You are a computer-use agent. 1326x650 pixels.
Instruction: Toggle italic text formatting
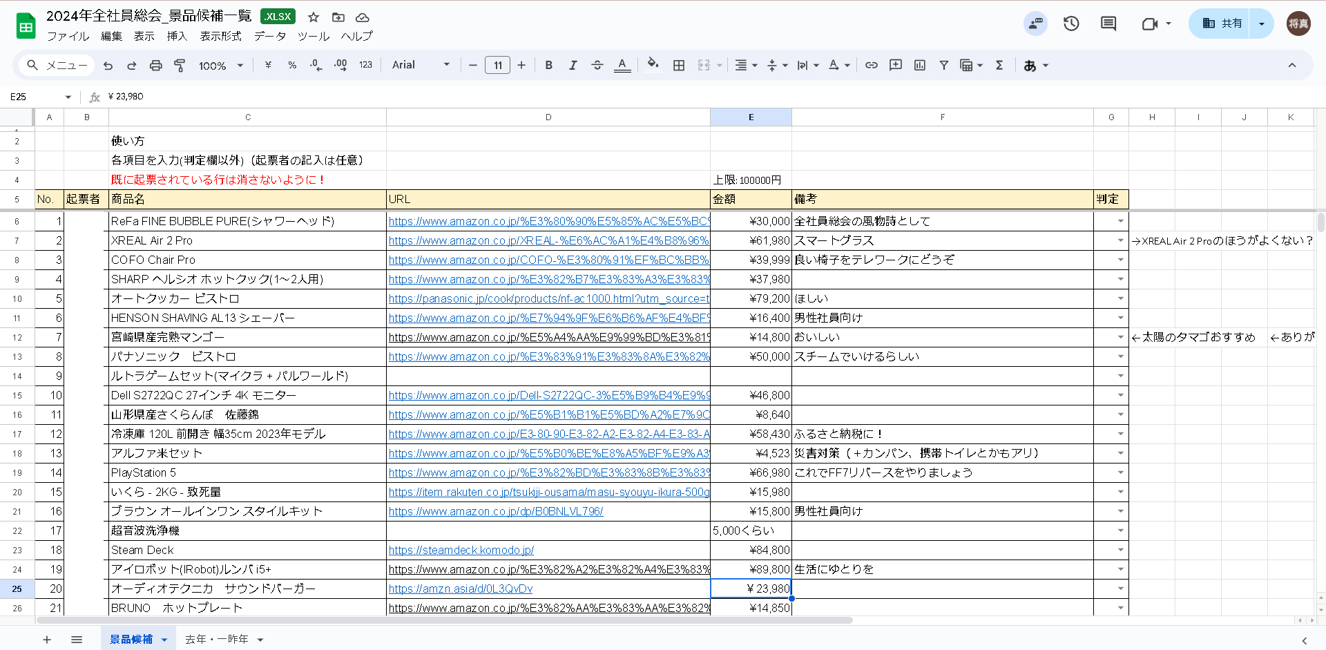573,66
